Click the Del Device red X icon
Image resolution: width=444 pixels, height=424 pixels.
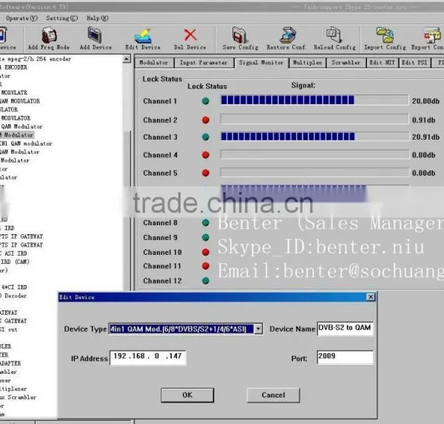click(190, 35)
